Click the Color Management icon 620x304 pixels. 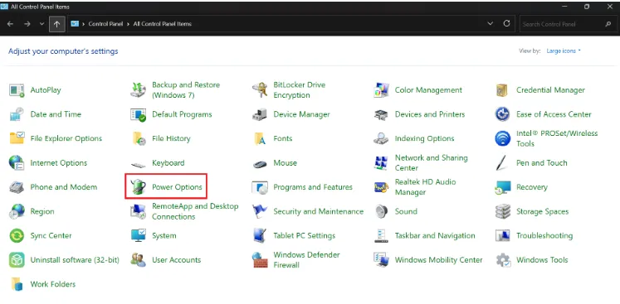(x=381, y=90)
